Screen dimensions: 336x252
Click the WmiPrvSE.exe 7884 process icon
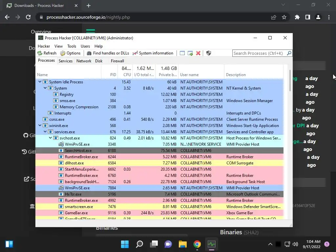(x=61, y=188)
